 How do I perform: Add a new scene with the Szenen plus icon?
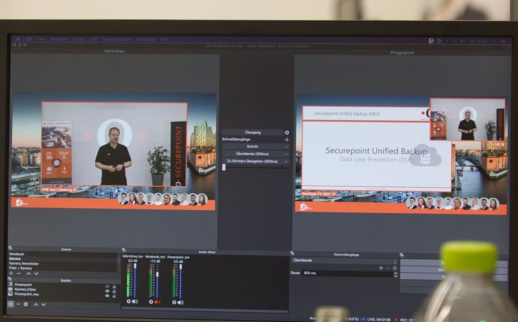(x=11, y=274)
